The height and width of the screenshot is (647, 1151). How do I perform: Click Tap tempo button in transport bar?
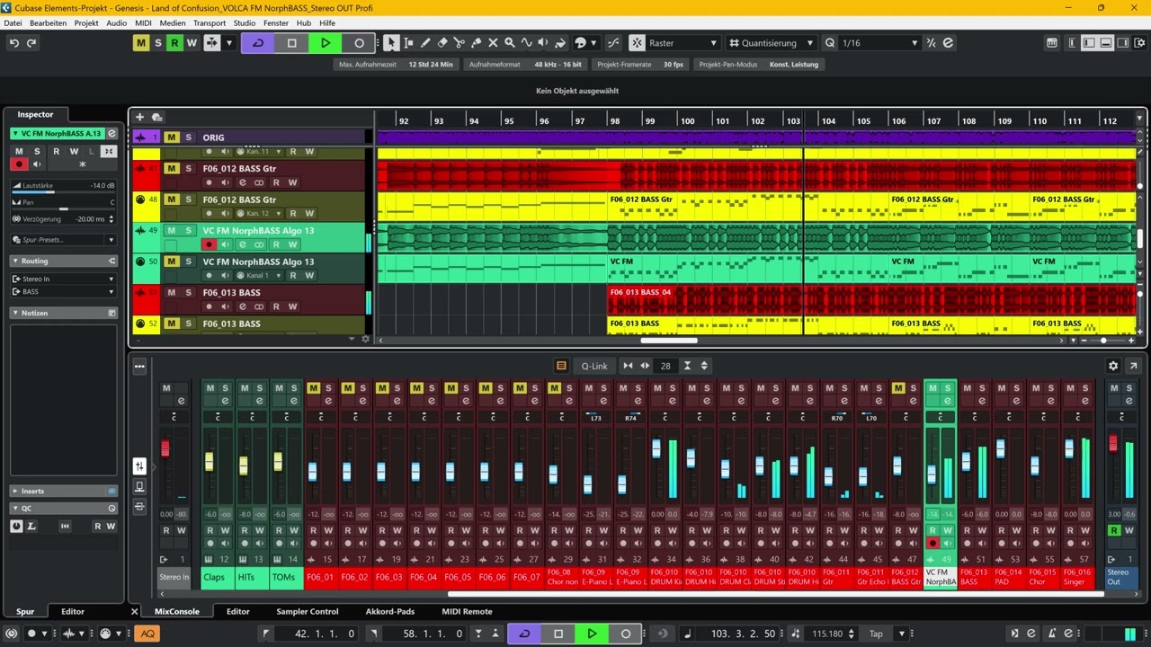pyautogui.click(x=876, y=634)
